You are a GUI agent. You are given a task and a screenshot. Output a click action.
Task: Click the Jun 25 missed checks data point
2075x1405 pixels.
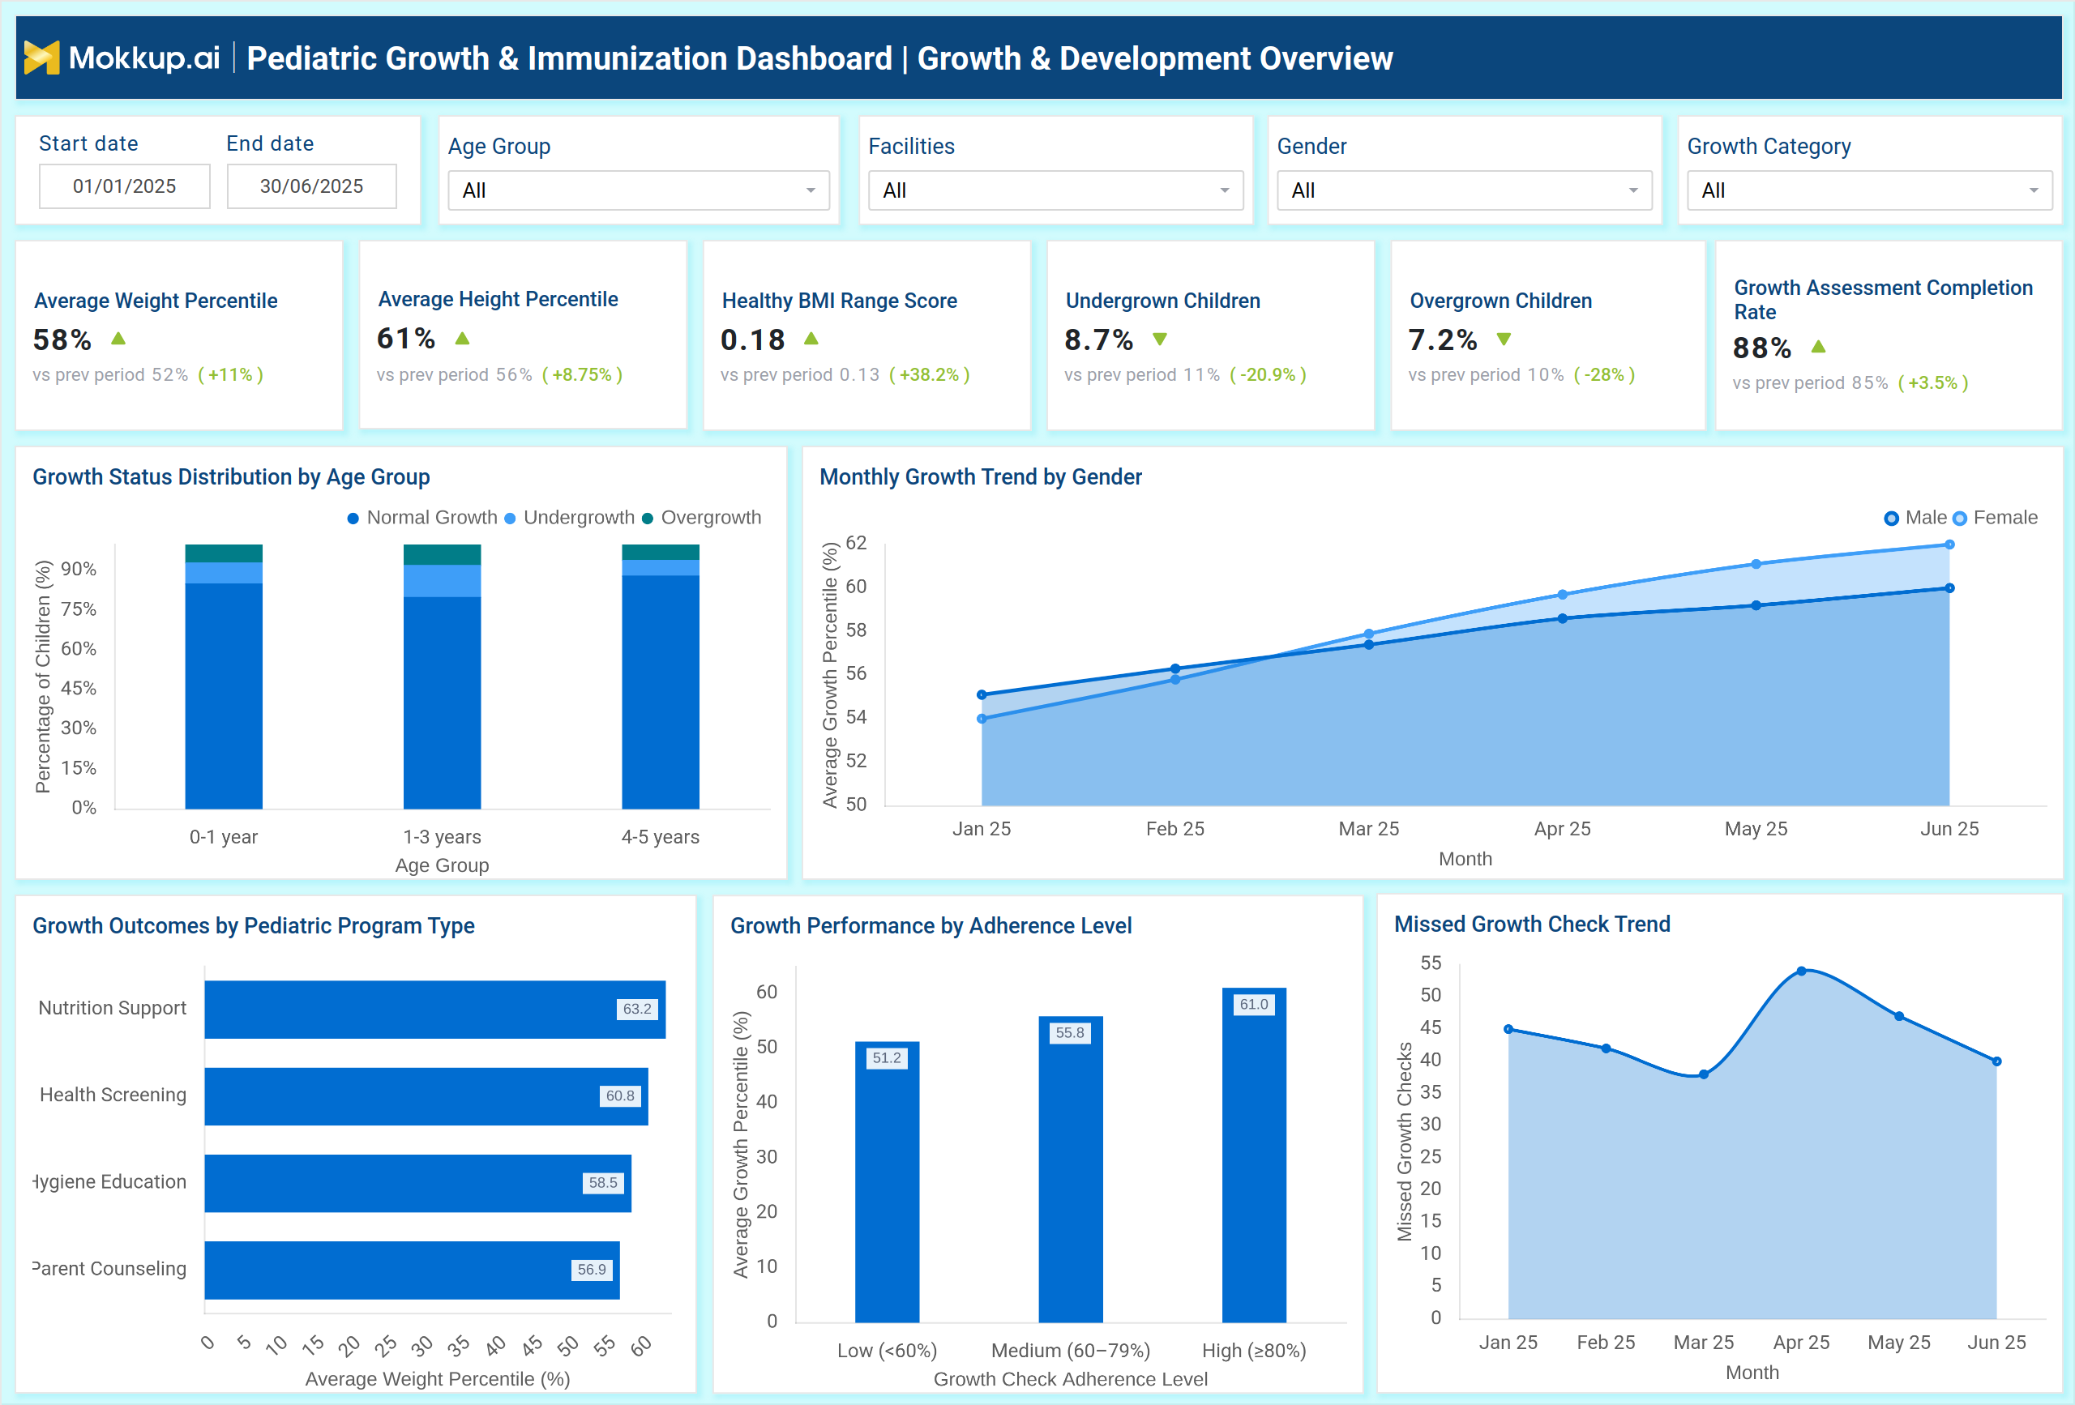1997,1061
